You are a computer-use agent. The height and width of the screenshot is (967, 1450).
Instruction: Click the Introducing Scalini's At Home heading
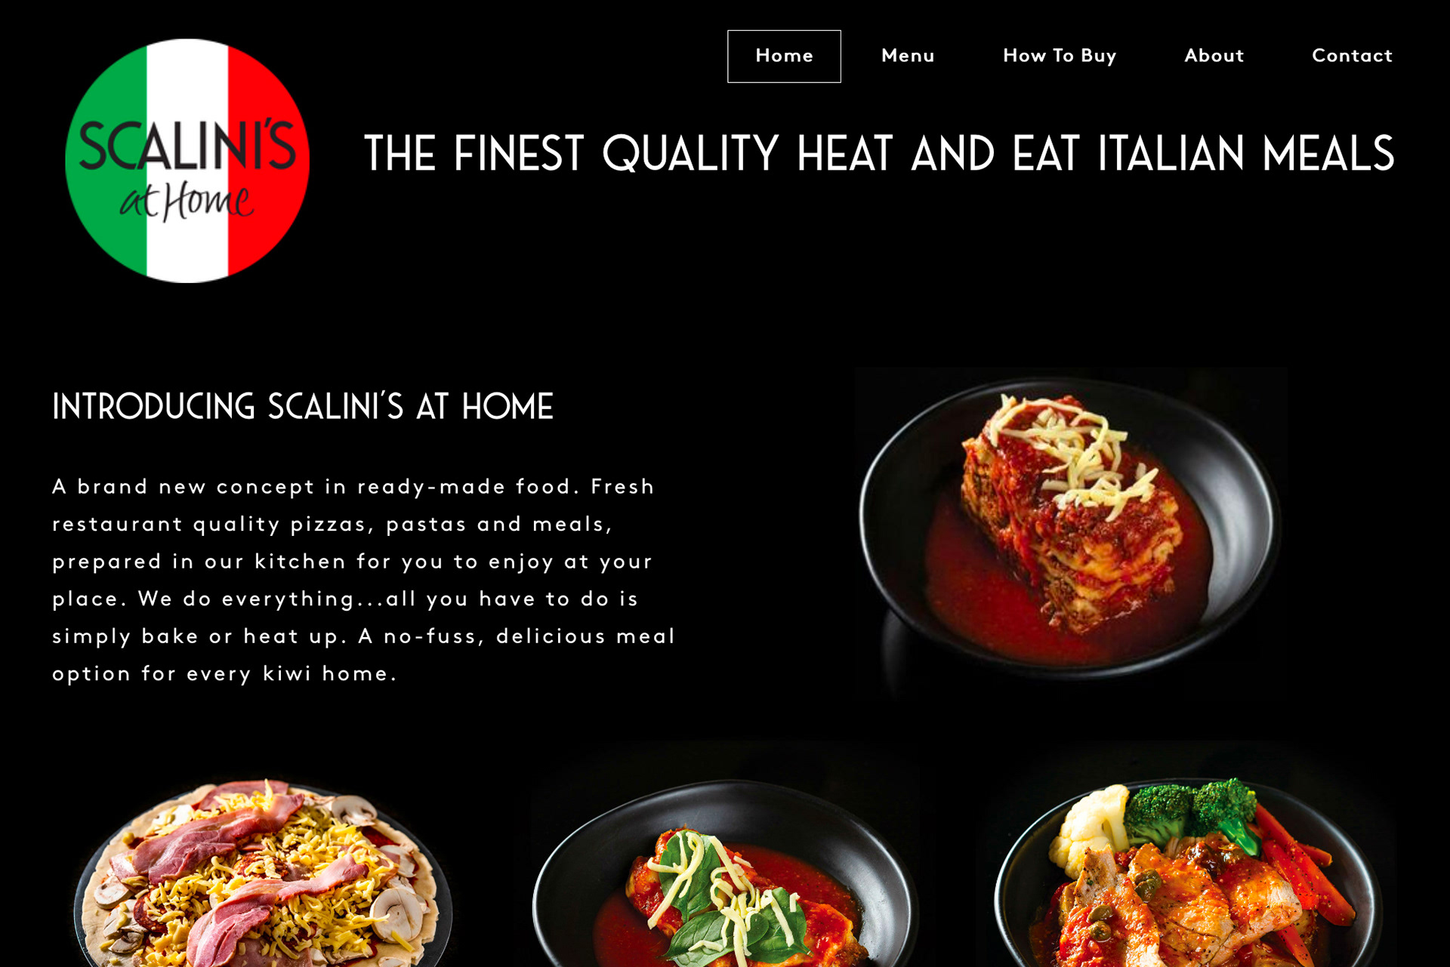tap(303, 406)
